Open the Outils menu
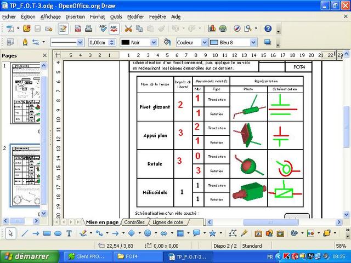The width and height of the screenshot is (351, 263). coord(116,17)
